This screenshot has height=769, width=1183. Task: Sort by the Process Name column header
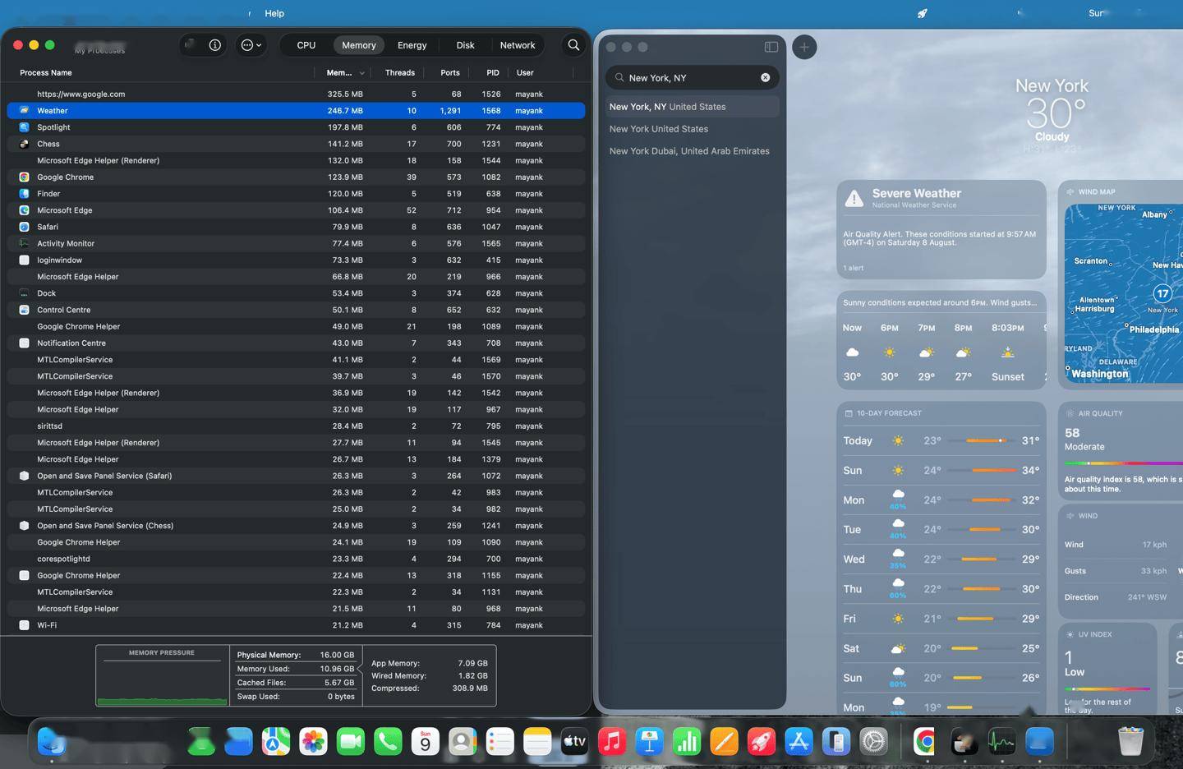[x=46, y=72]
